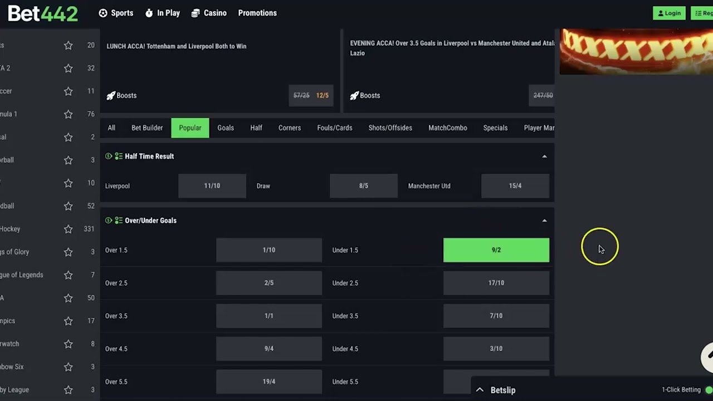The height and width of the screenshot is (401, 713).
Task: Pick Liverpool half time at 11/10
Action: (212, 186)
